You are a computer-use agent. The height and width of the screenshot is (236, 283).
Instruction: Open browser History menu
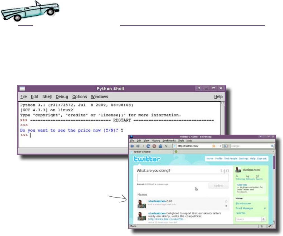pos(156,140)
